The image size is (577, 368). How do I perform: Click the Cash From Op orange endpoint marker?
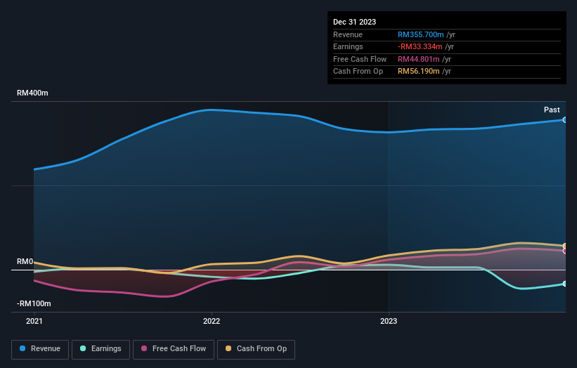point(564,246)
